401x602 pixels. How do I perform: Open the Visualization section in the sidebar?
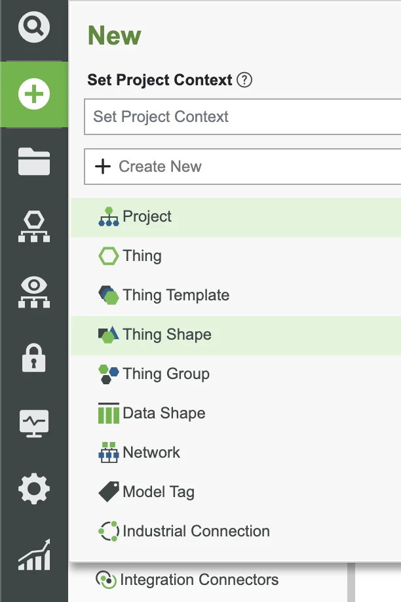click(x=33, y=291)
